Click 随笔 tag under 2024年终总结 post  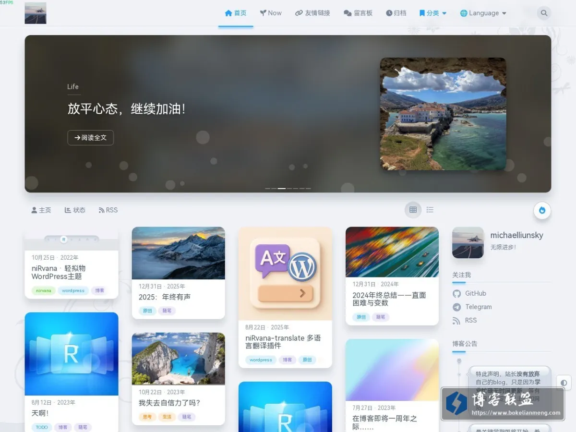tap(381, 317)
